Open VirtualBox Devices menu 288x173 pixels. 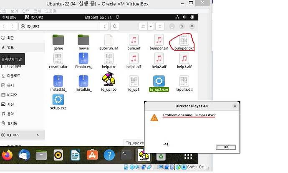(37, 11)
